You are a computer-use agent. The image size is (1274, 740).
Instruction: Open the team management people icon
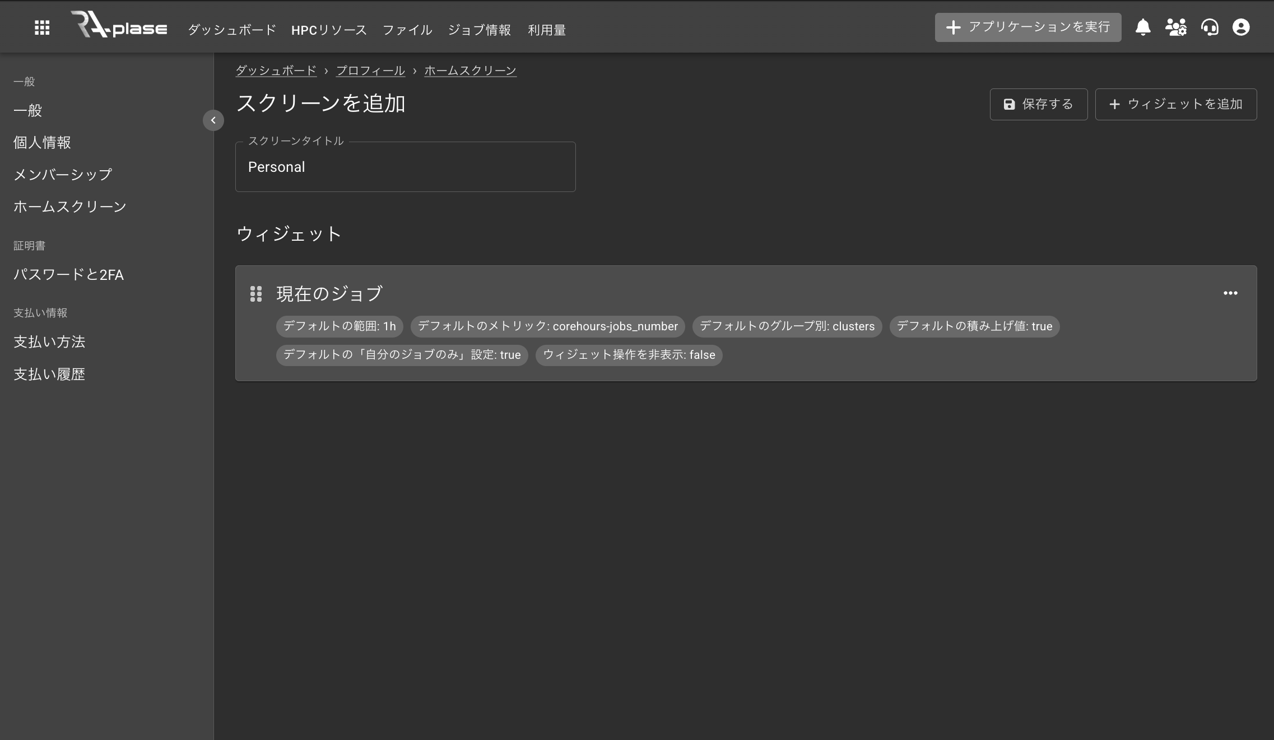coord(1175,27)
